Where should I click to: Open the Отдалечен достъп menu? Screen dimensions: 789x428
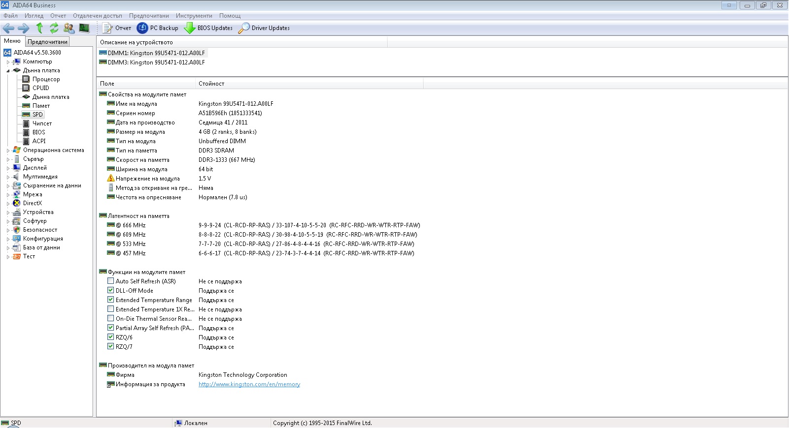[98, 16]
